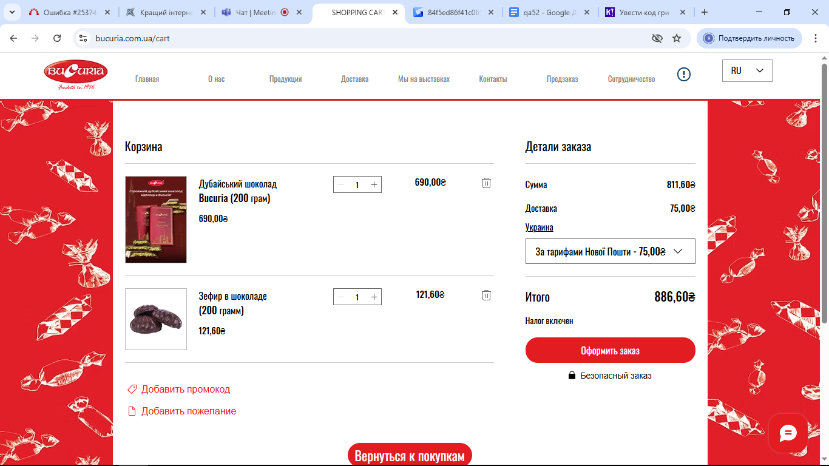Increase Дубайський шоколад quantity with plus

pyautogui.click(x=374, y=184)
